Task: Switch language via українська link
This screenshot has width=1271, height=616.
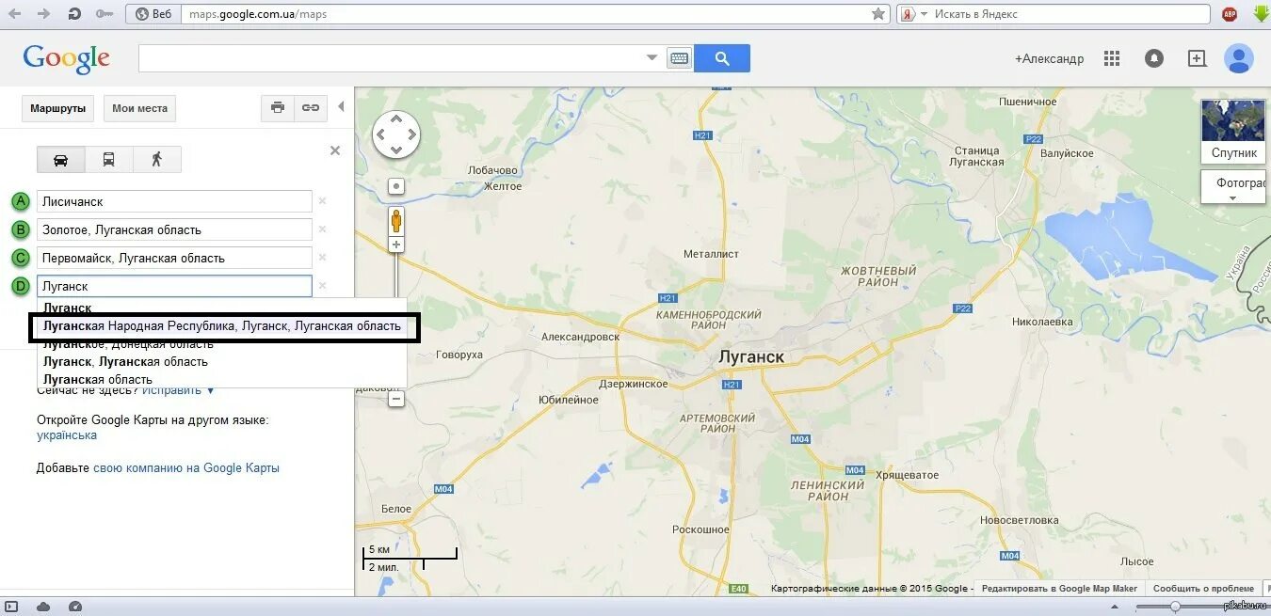Action: coord(67,435)
